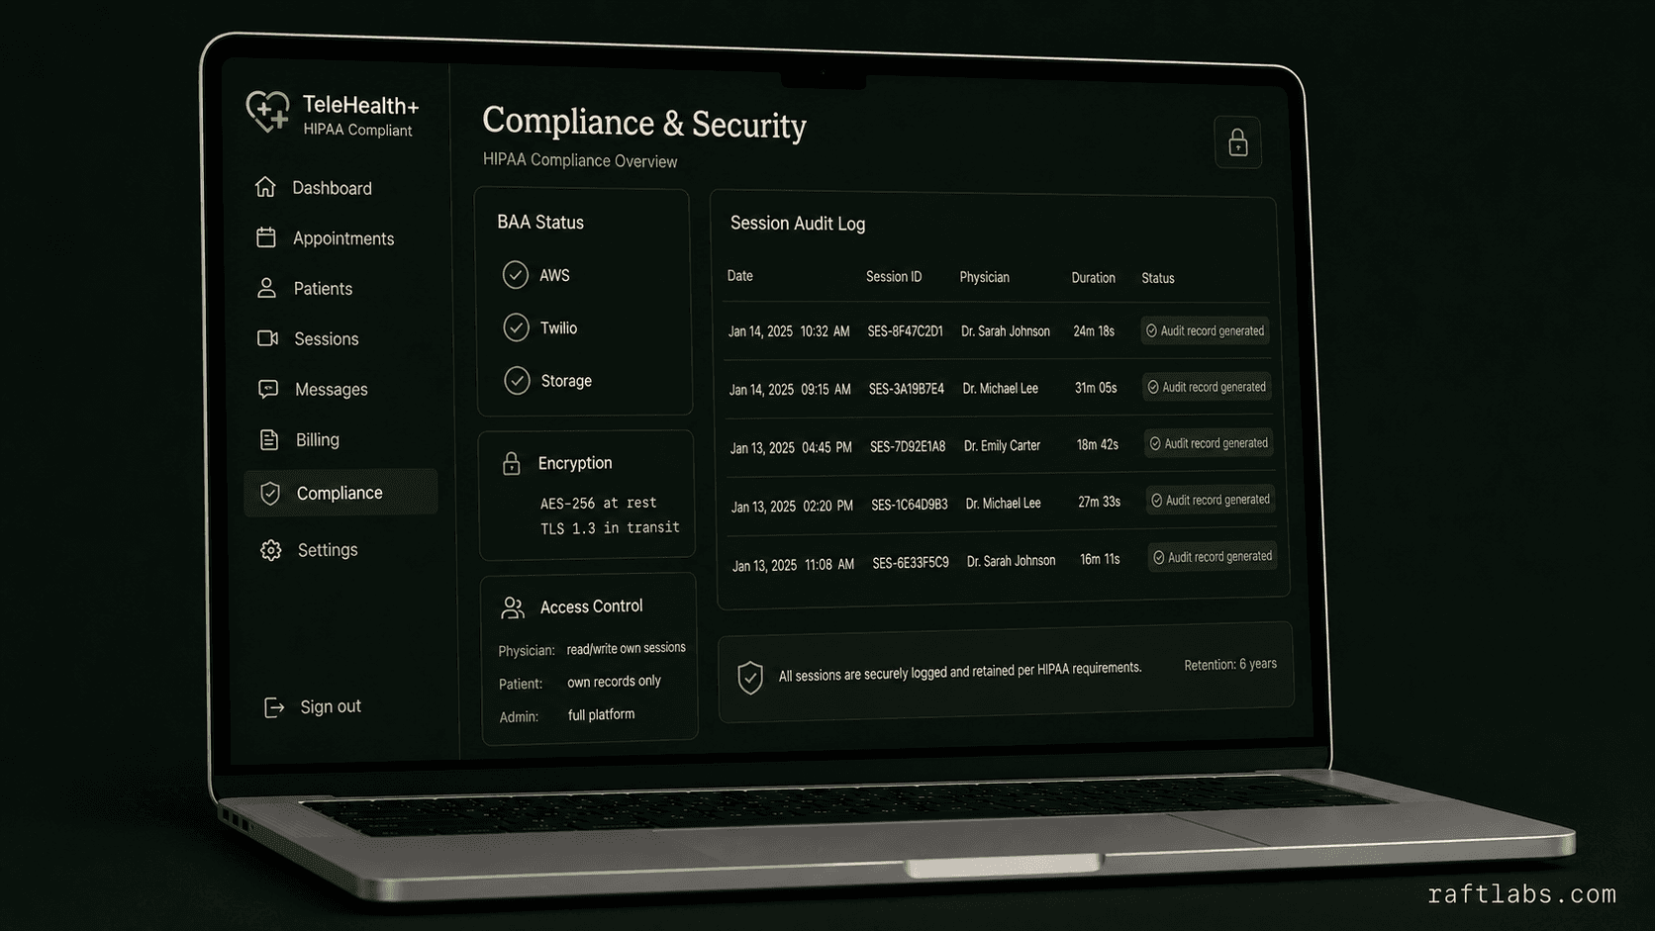
Task: Click the Messages chat bubble icon
Action: pyautogui.click(x=268, y=389)
